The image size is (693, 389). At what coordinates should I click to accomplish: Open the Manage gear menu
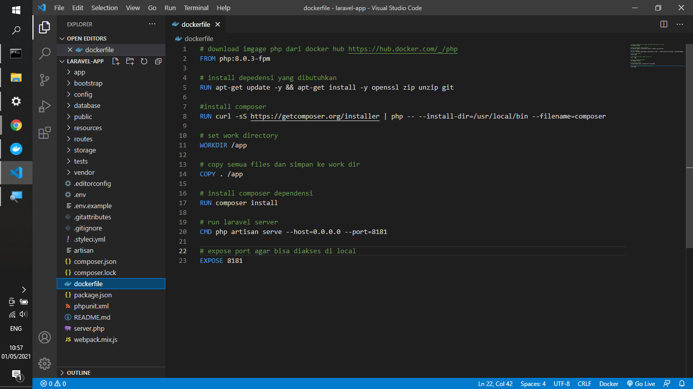tap(45, 363)
